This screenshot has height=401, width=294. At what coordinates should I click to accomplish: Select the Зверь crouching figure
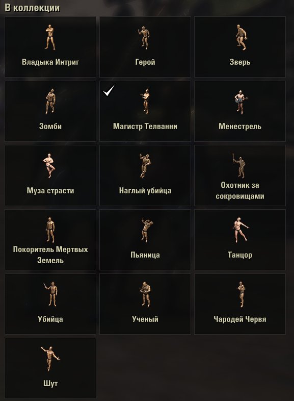[240, 37]
